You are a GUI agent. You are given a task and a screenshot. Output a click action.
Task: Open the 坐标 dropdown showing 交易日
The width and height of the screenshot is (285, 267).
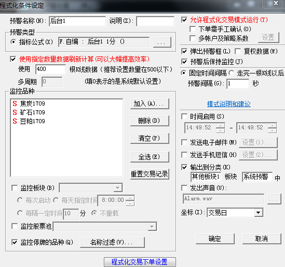235,213
